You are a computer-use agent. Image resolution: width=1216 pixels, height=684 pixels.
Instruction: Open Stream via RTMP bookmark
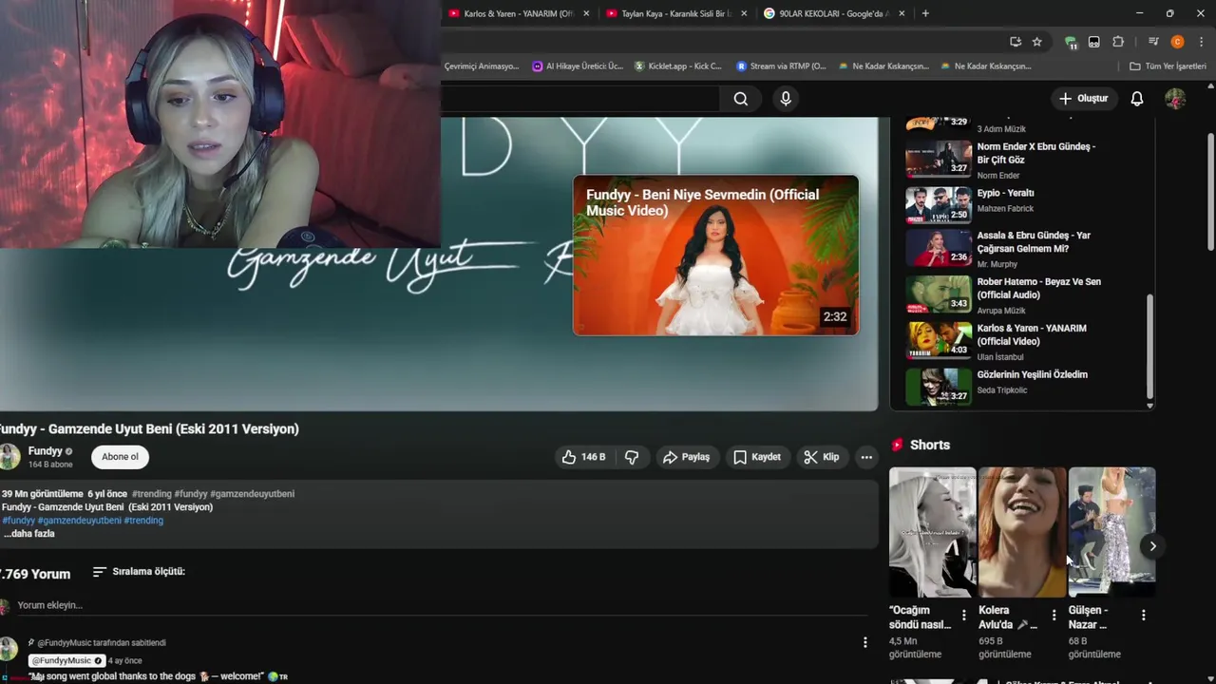[x=781, y=66]
